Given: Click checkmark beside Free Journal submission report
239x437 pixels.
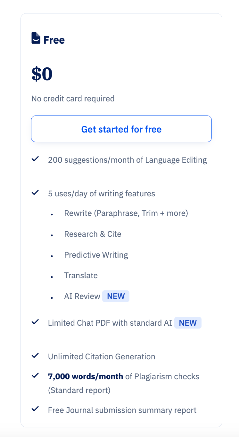Looking at the screenshot, I should 35,409.
